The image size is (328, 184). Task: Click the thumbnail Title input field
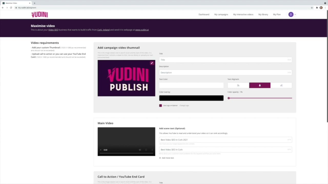225,60
